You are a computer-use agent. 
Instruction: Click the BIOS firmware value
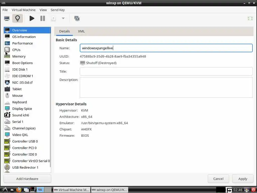[x=85, y=135]
